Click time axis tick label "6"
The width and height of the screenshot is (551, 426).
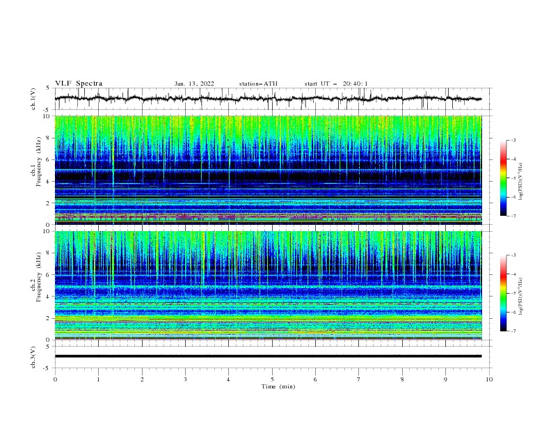315,379
